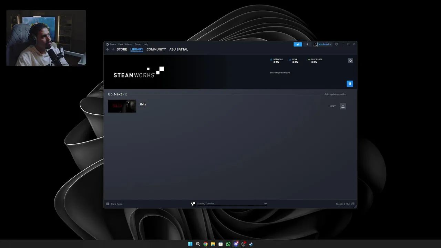Click the Abu Battal avatar image
The height and width of the screenshot is (248, 441).
pos(316,44)
